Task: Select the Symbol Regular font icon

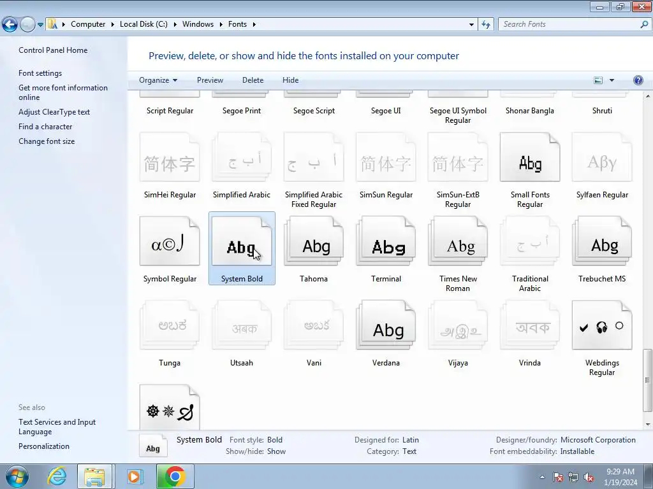Action: tap(170, 241)
